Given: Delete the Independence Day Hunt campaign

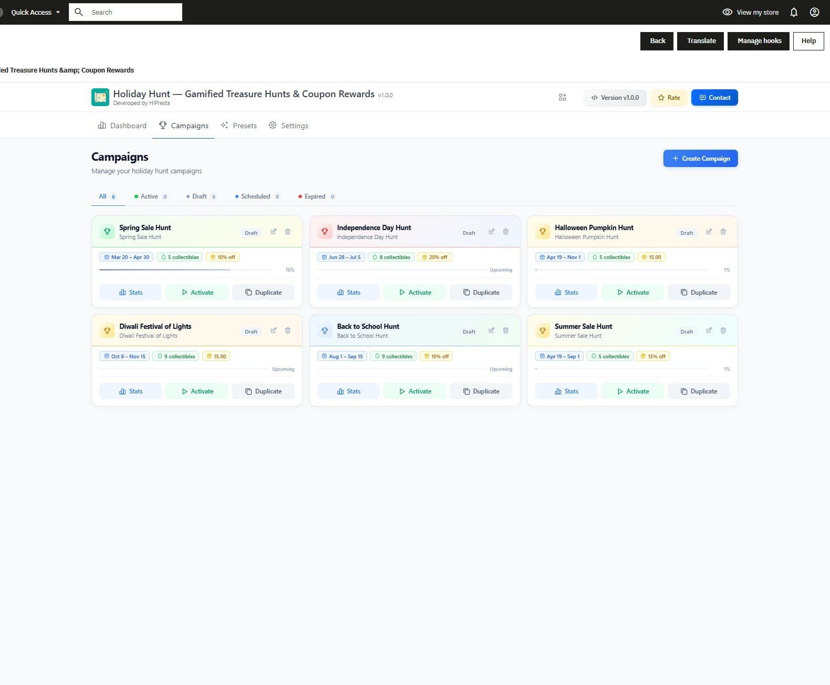Looking at the screenshot, I should pyautogui.click(x=506, y=232).
